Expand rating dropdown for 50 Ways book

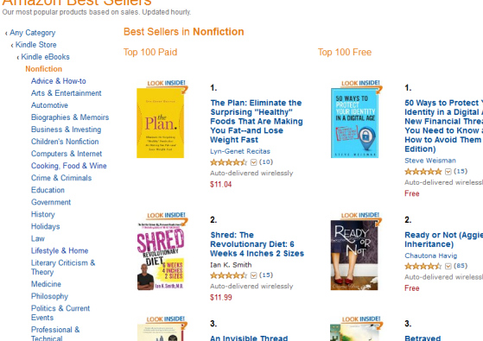click(448, 172)
